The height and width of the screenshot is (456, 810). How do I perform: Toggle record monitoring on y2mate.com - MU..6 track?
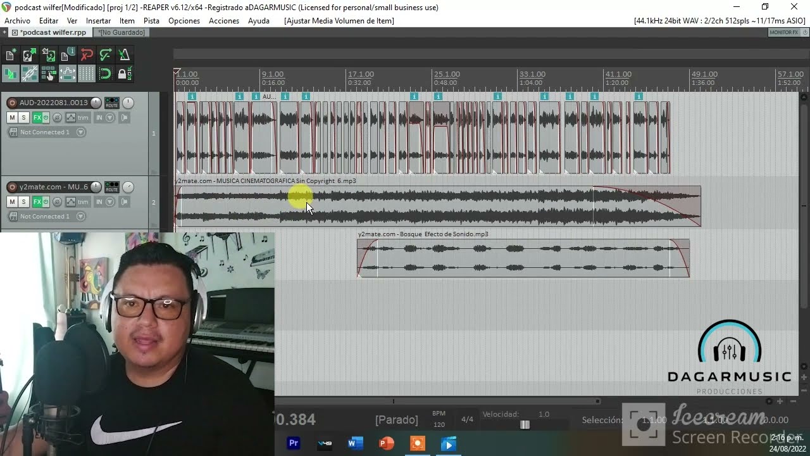click(x=124, y=201)
